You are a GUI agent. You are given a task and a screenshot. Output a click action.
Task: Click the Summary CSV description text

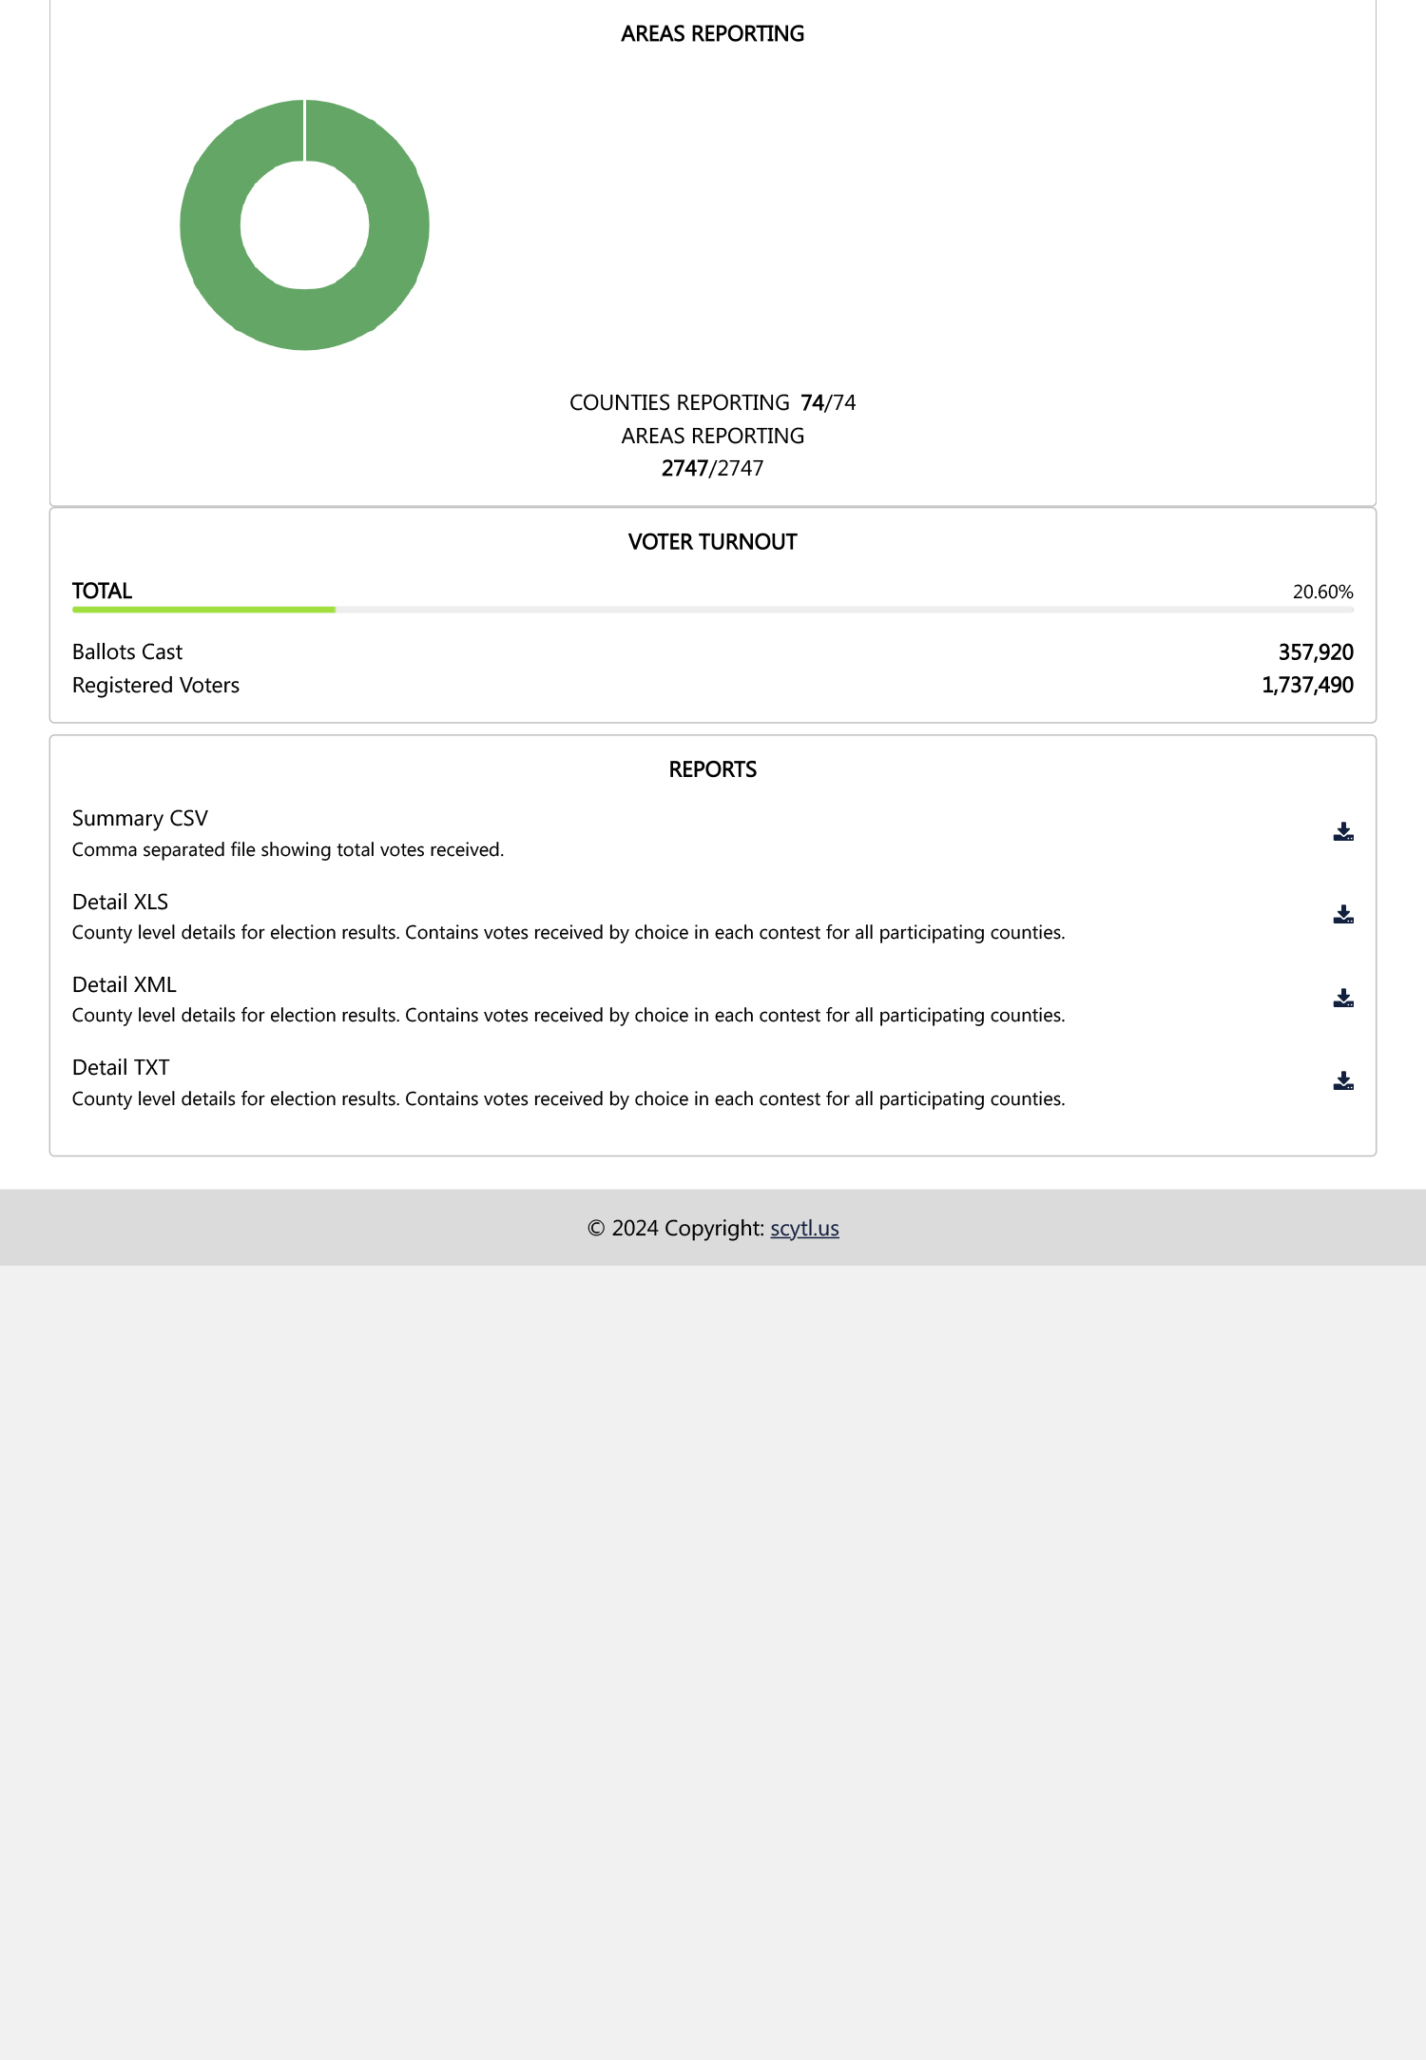point(287,849)
